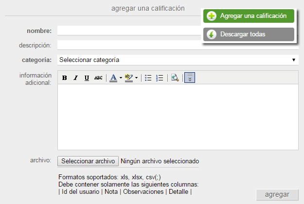Image resolution: width=304 pixels, height=204 pixels.
Task: Toggle bold formatting in the editor
Action: click(64, 78)
